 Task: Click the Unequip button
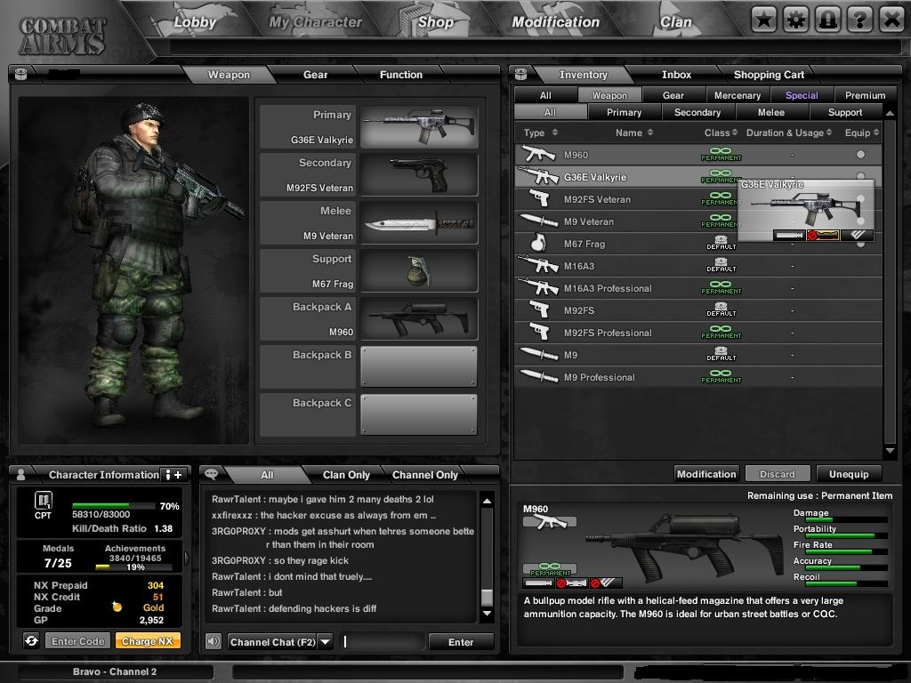pyautogui.click(x=848, y=474)
